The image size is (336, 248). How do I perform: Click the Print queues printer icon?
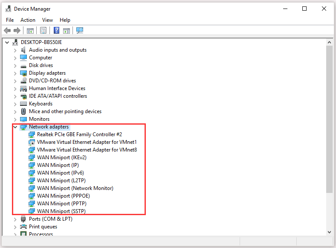23,227
